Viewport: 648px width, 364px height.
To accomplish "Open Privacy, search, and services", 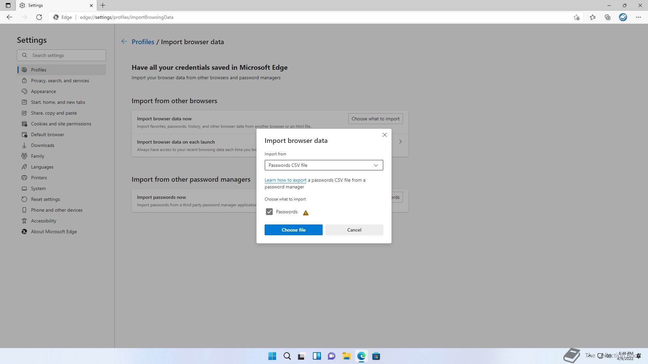I will point(61,81).
